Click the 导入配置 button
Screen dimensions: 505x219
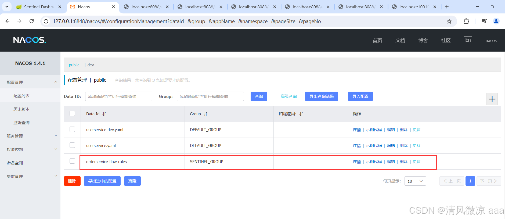(x=360, y=96)
